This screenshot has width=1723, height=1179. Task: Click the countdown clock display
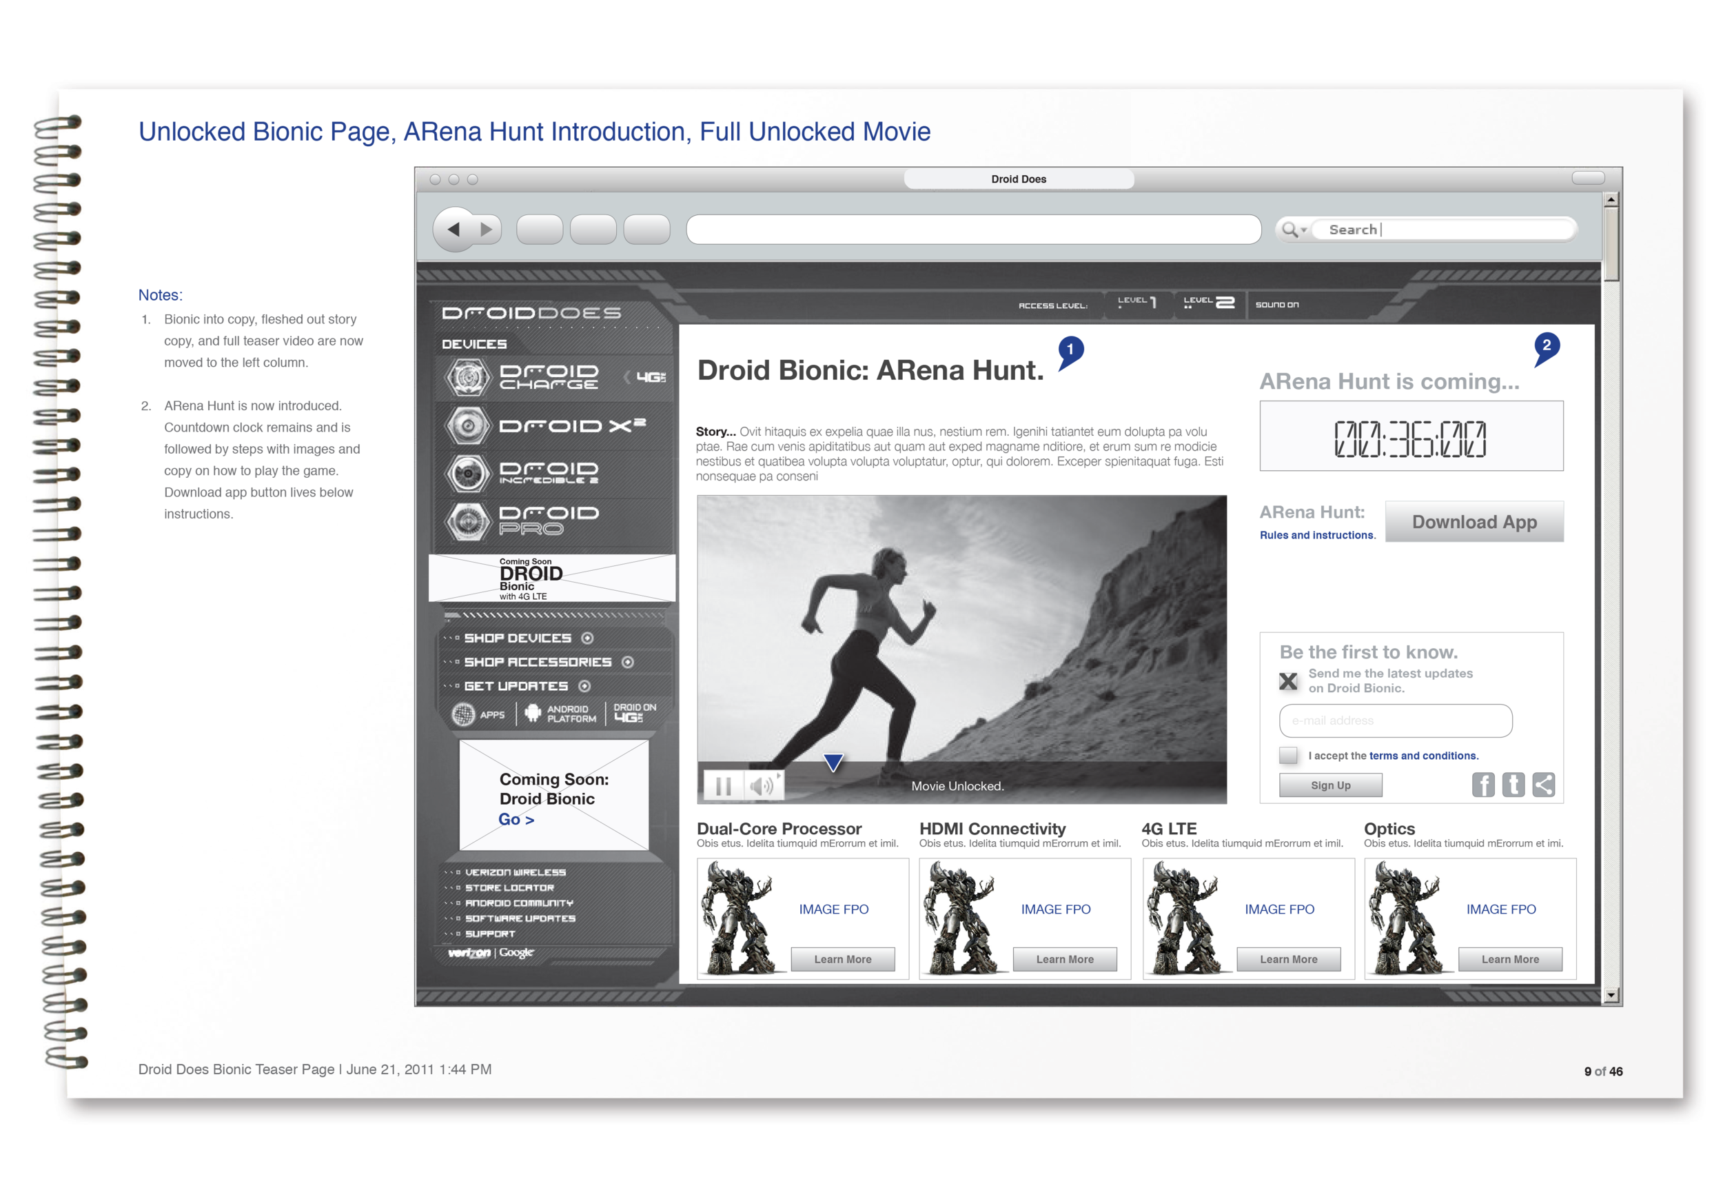pyautogui.click(x=1411, y=436)
